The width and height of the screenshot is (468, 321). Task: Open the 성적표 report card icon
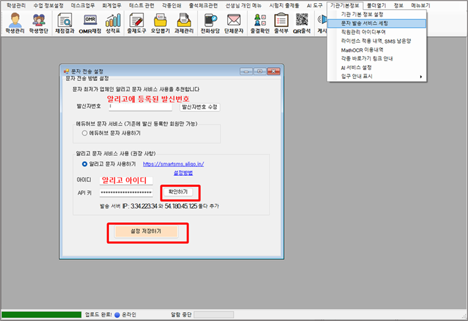click(x=112, y=23)
